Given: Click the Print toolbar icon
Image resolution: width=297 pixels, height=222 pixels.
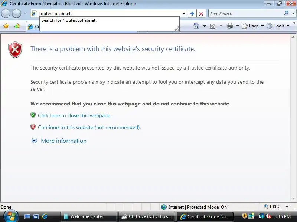Looking at the screenshot, I should click(229, 26).
